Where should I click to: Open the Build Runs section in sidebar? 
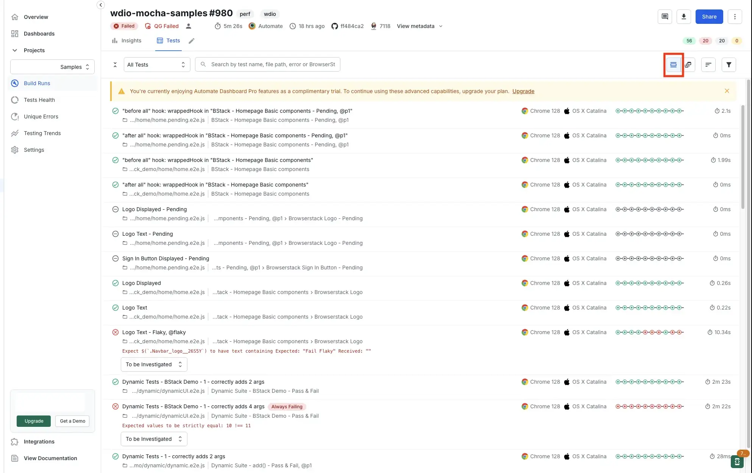point(37,83)
